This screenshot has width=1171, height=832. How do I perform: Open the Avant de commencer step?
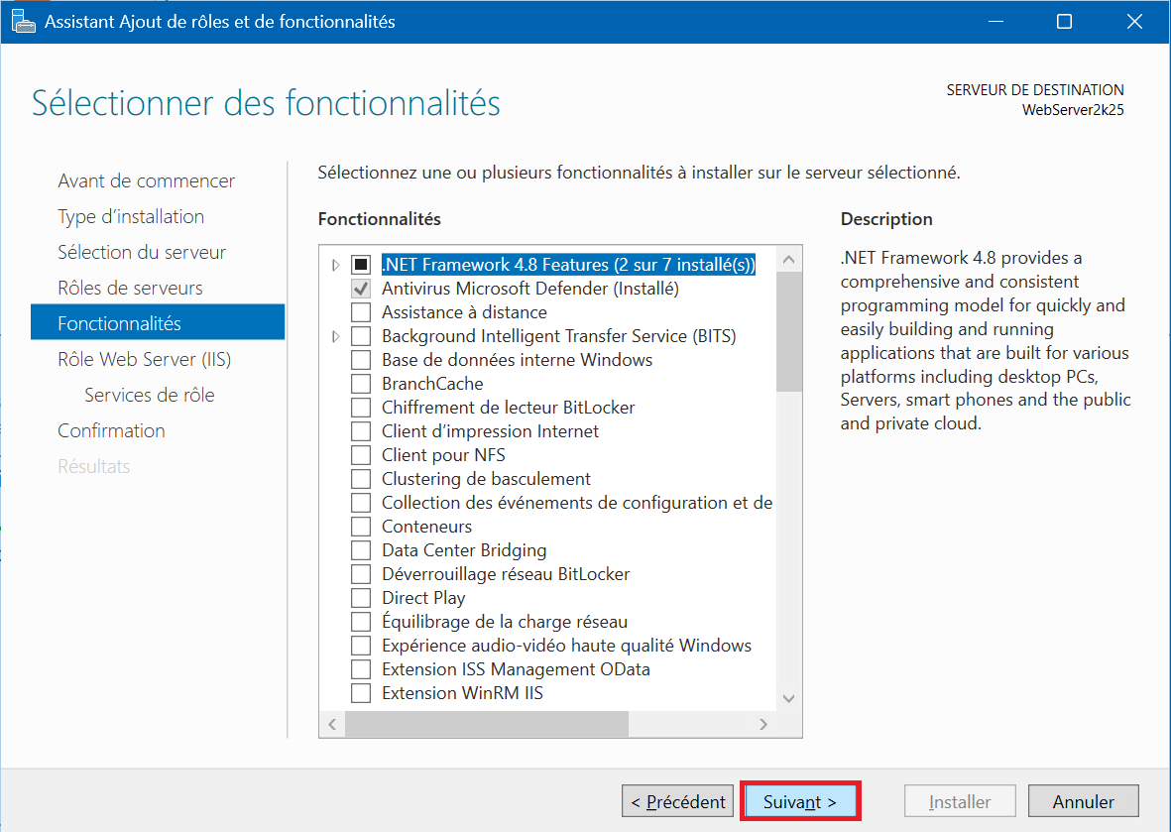(x=146, y=180)
